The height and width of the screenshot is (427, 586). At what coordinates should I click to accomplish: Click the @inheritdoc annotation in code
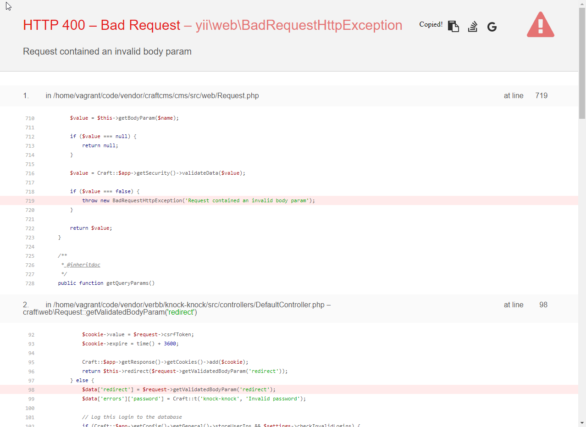point(83,265)
